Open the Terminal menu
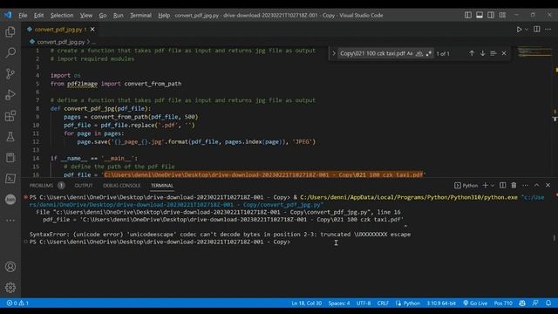 [140, 15]
